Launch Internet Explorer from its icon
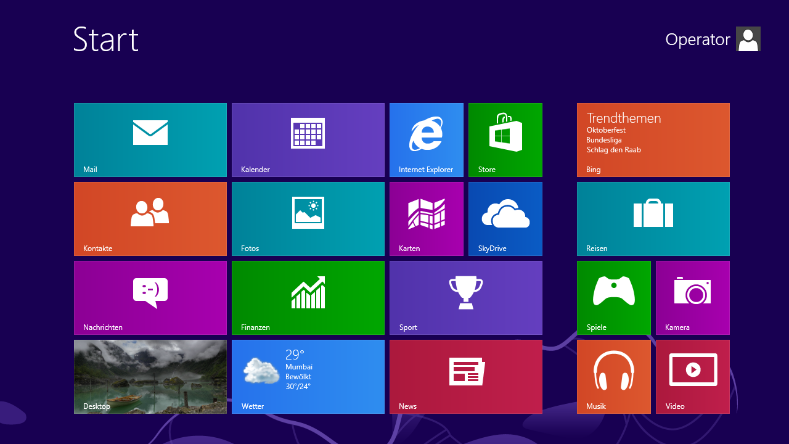The image size is (789, 444). pos(426,134)
